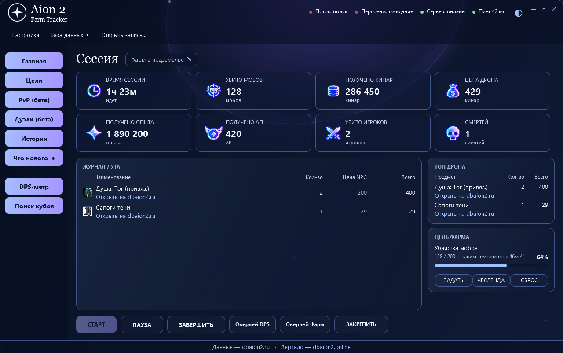Click the deaths skull icon
Image resolution: width=563 pixels, height=353 pixels.
click(453, 133)
